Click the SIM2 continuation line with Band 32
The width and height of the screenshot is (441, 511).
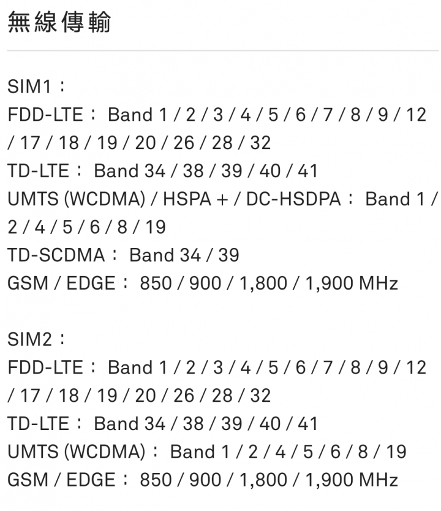[x=139, y=395]
